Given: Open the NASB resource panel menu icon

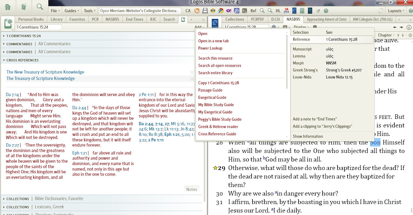Looking at the screenshot, I should pyautogui.click(x=215, y=23).
